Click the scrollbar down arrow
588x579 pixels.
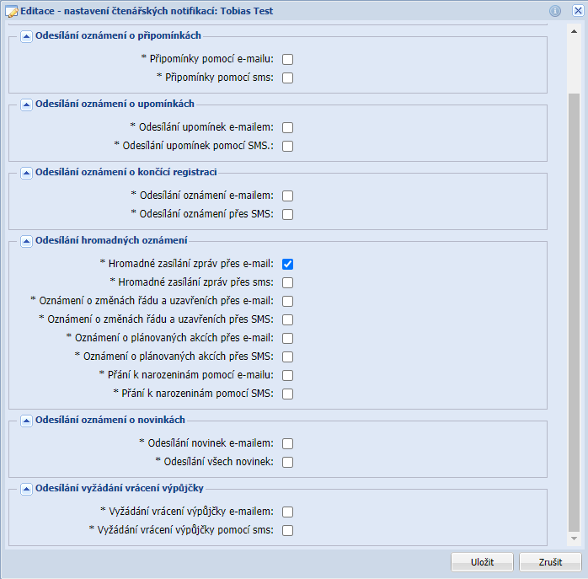point(575,539)
